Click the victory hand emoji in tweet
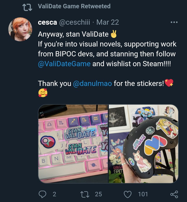This screenshot has width=187, height=202. tap(114, 34)
